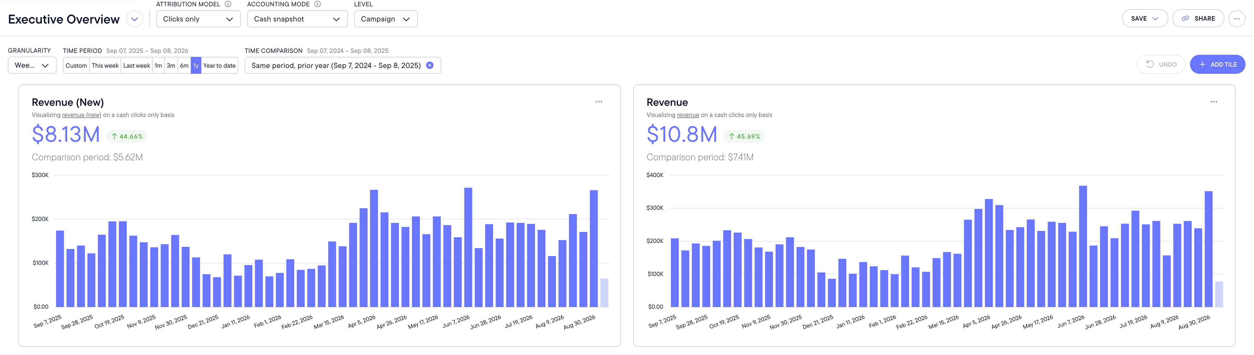Screen dimensions: 1254x355
Task: Click the light partial last bar in Revenue (New) chart
Action: click(604, 293)
